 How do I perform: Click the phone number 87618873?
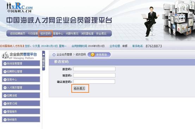[154, 46]
